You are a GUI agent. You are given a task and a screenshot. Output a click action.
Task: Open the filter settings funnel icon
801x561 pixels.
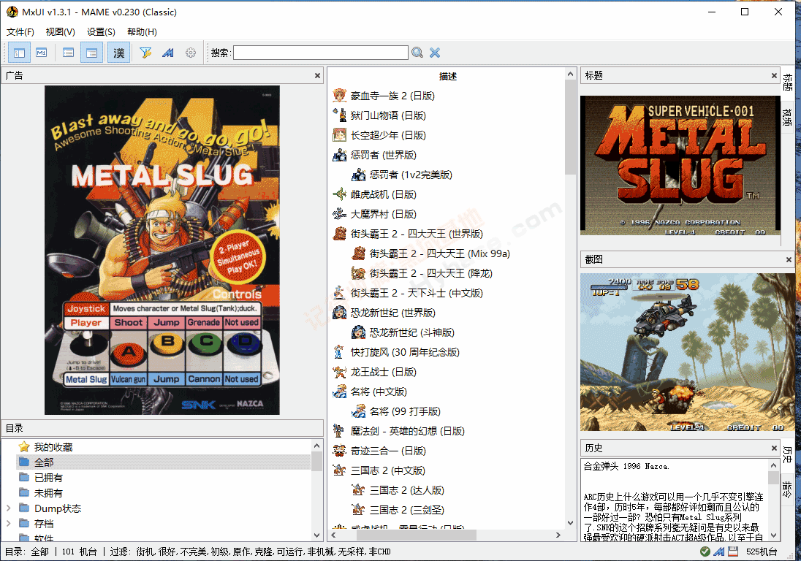pos(145,53)
